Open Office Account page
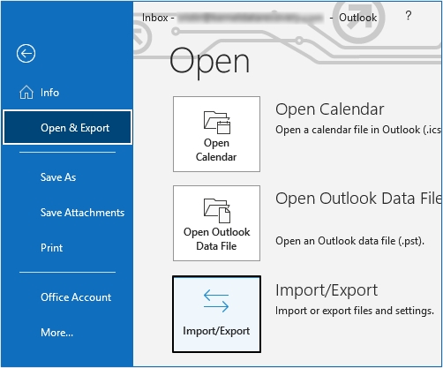This screenshot has width=443, height=368. point(76,297)
